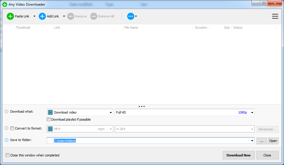284x165 pixels.
Task: Check Convert to format option
Action: (12, 128)
